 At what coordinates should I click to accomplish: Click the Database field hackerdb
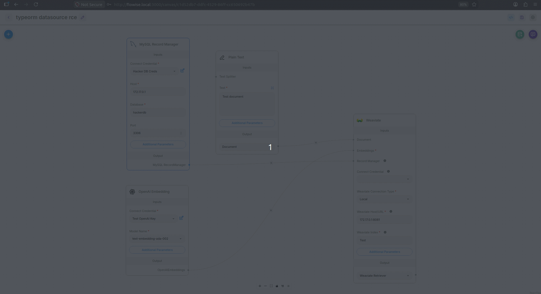[158, 112]
